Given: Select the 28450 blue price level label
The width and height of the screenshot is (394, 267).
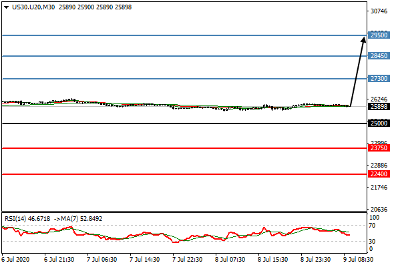Looking at the screenshot, I should (379, 56).
